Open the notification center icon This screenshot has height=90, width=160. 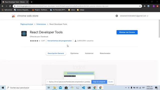pos(156,88)
